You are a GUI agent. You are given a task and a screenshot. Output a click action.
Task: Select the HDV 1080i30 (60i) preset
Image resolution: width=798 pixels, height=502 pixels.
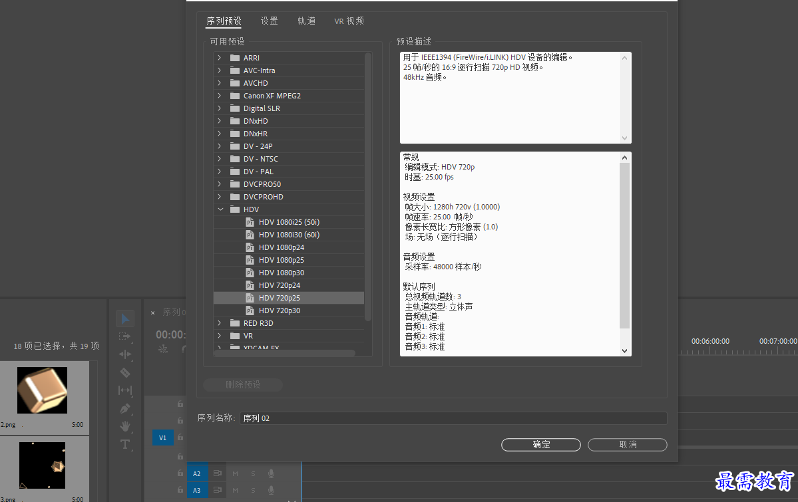click(x=289, y=235)
